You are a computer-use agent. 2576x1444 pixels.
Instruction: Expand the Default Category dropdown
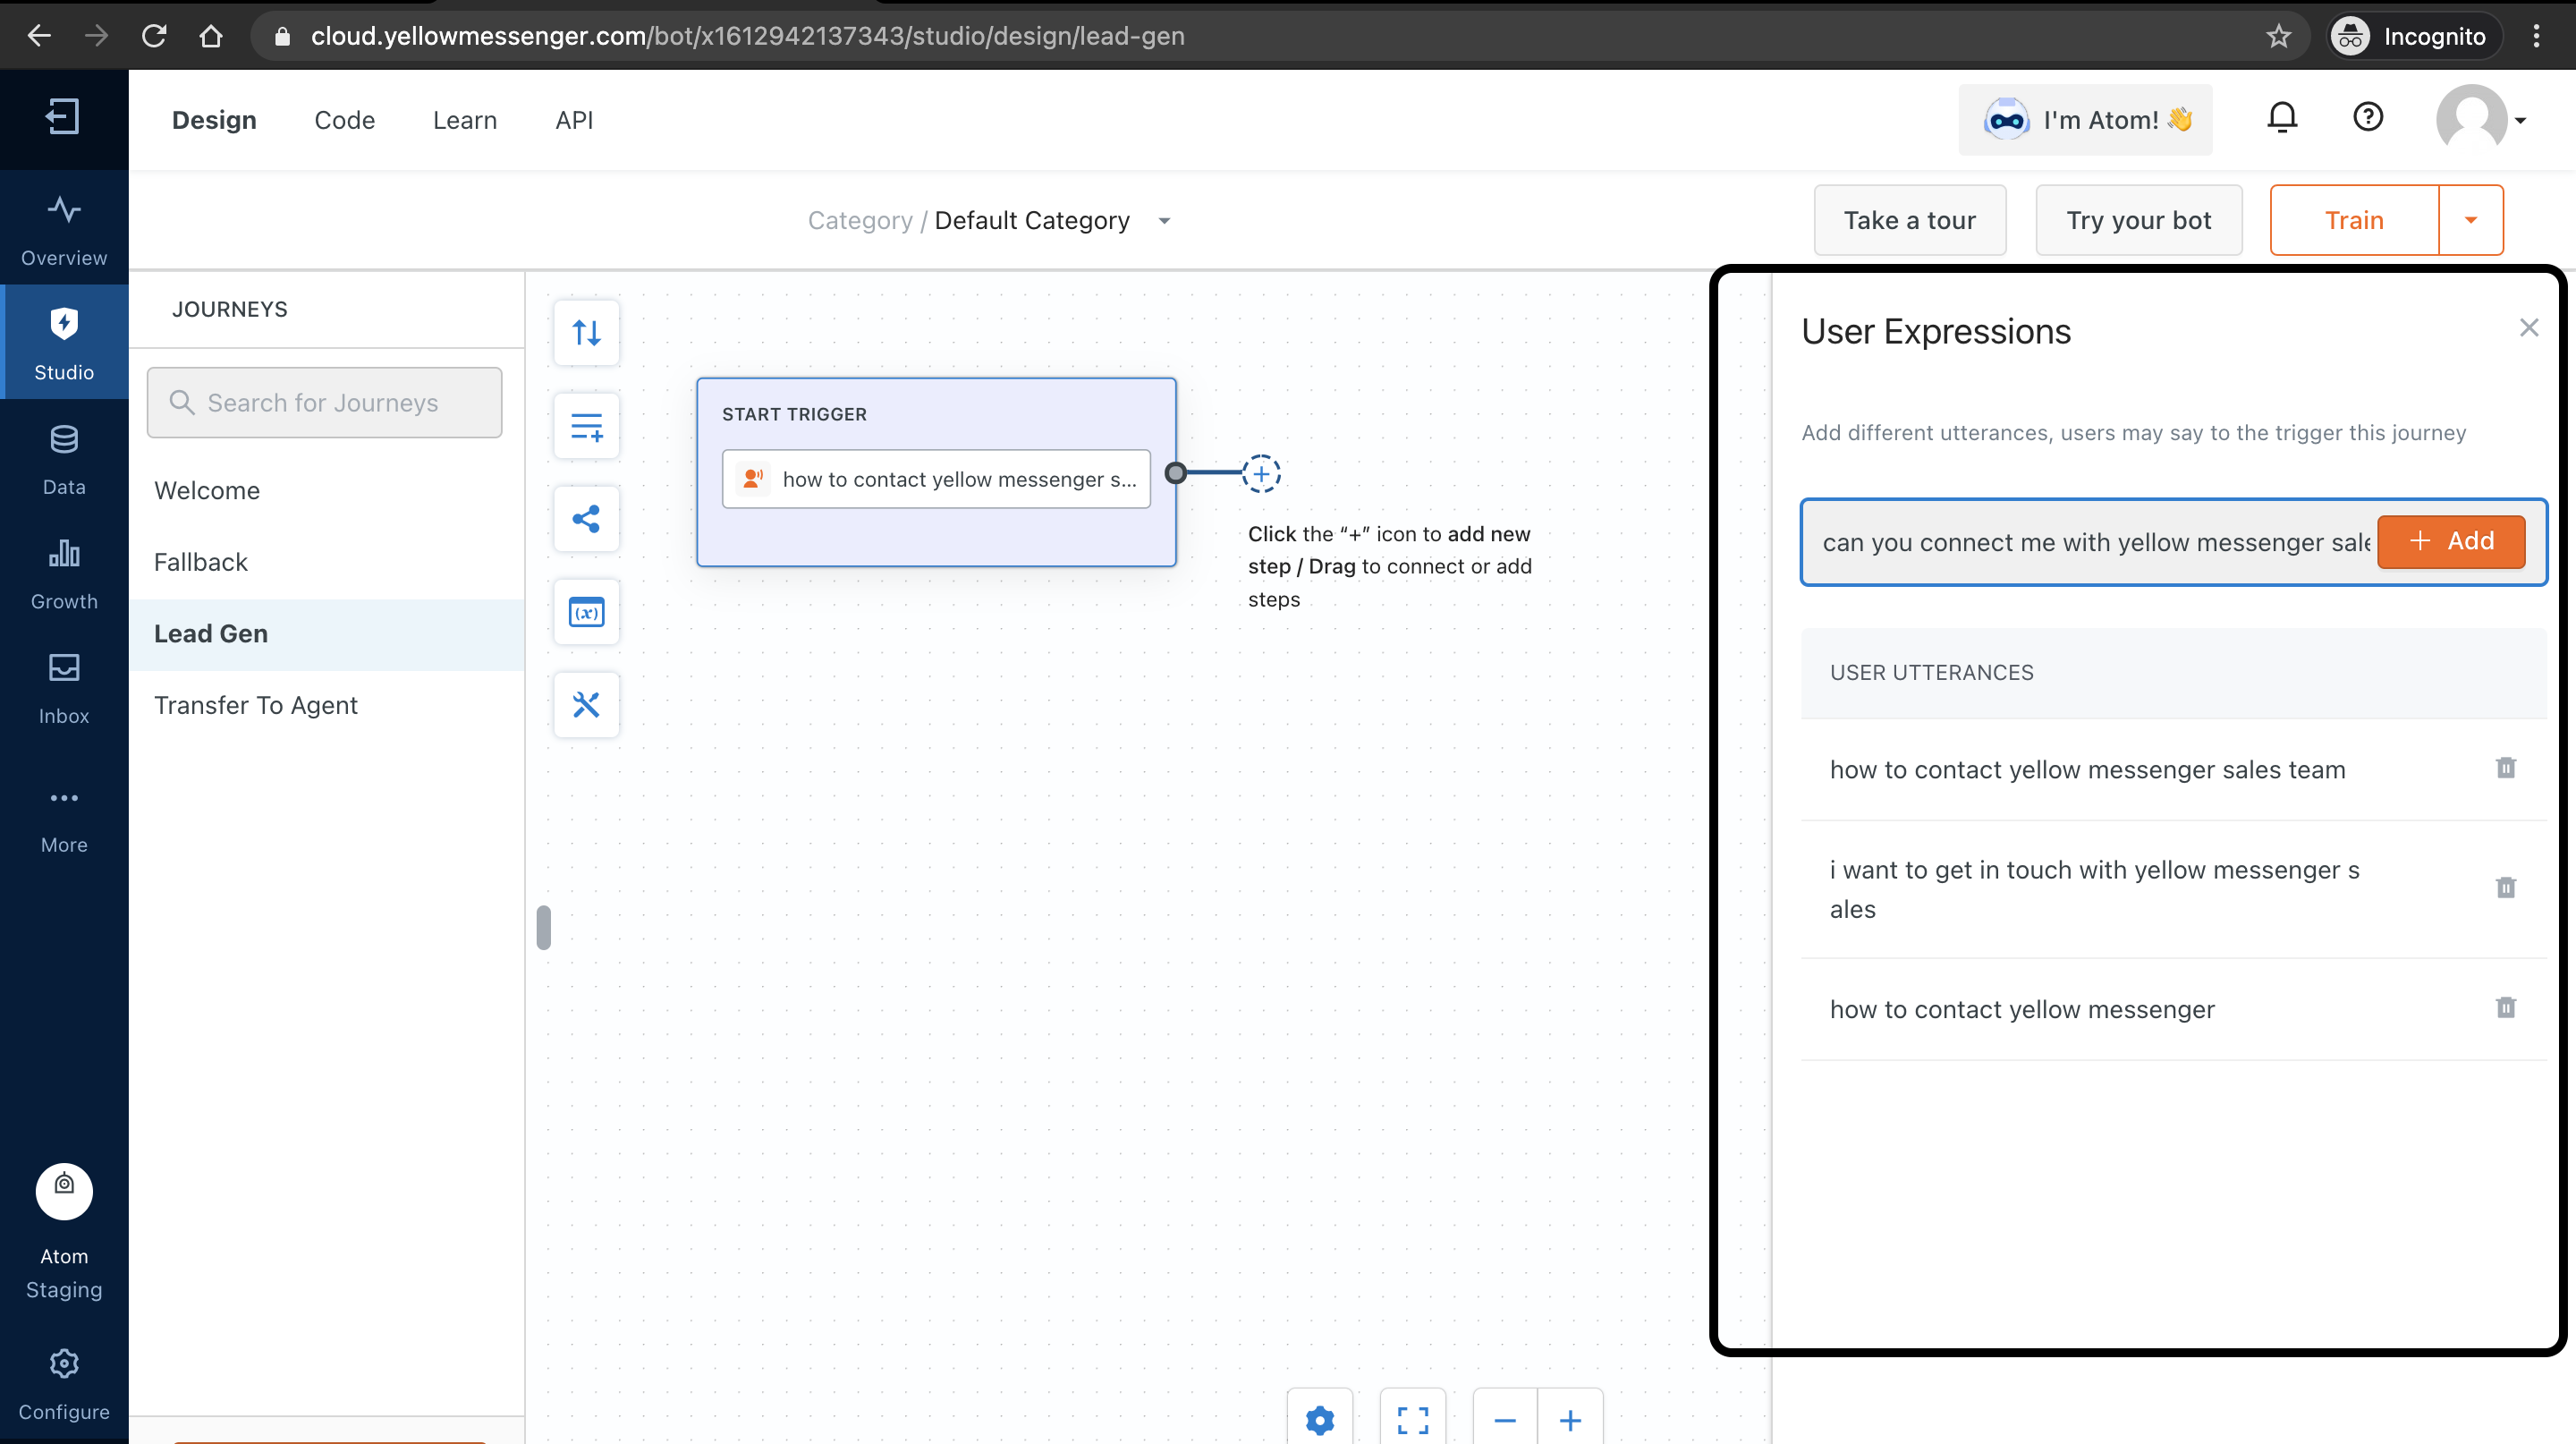1164,221
